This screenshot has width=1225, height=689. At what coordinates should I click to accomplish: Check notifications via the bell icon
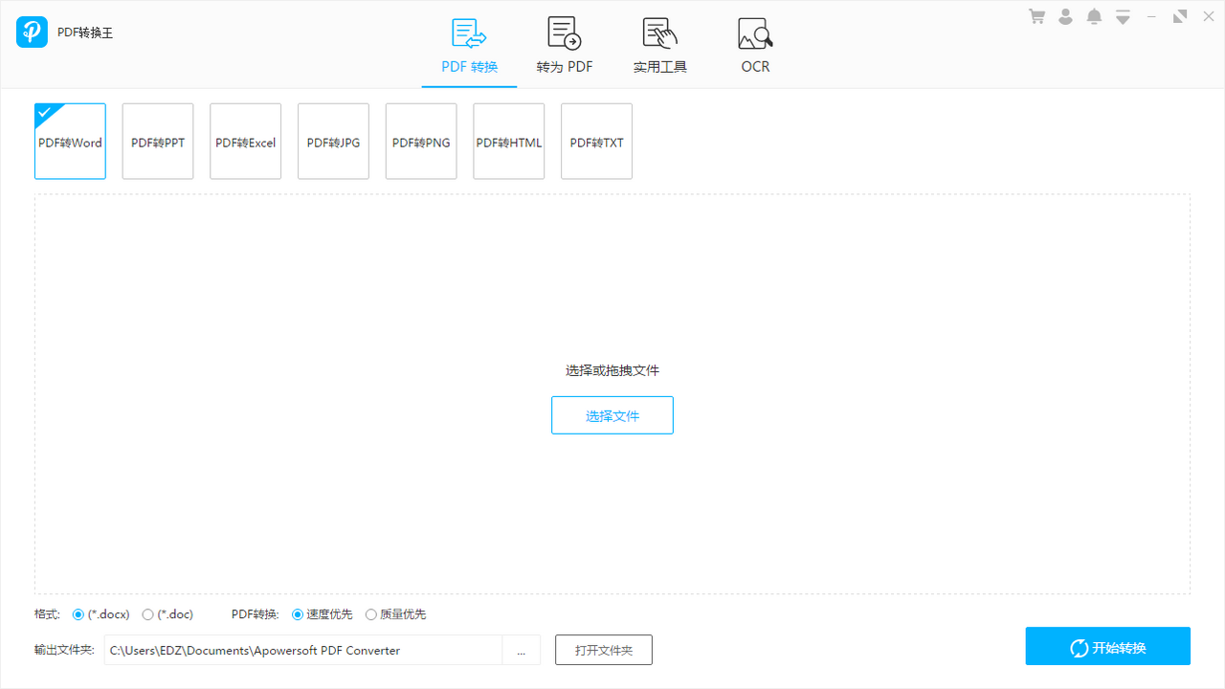tap(1094, 16)
